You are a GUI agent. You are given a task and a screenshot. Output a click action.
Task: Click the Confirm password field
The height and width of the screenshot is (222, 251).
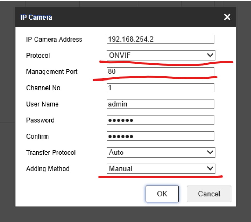[x=160, y=136]
